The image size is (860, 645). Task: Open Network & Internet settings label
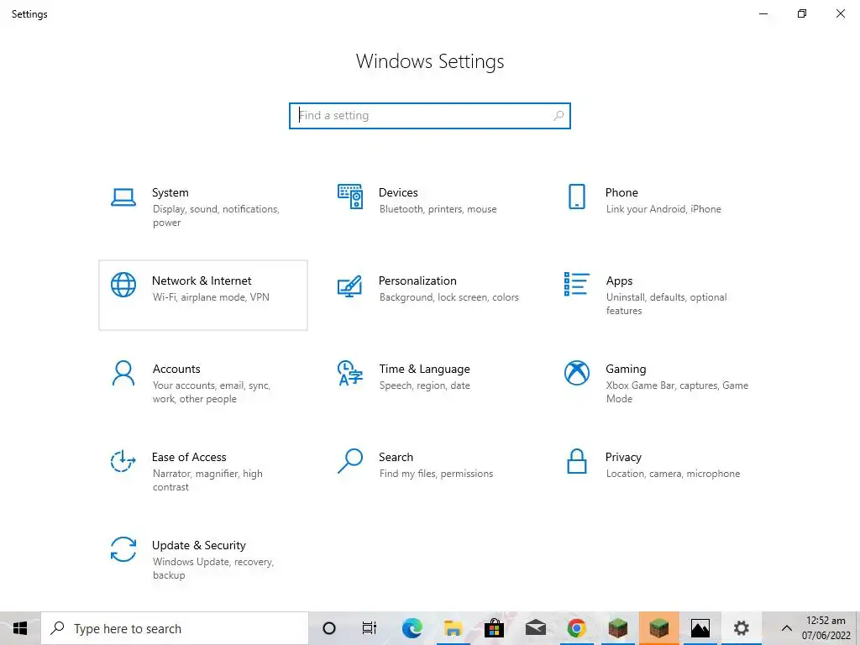click(x=202, y=281)
